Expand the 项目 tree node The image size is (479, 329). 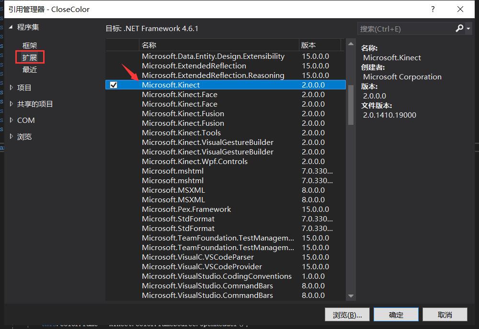click(x=11, y=88)
